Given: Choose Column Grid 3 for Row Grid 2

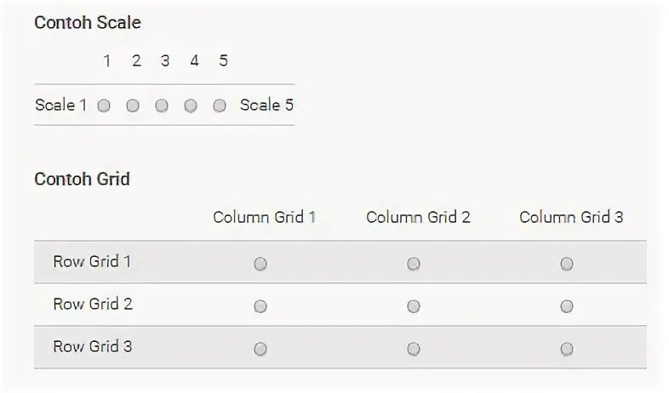Looking at the screenshot, I should coord(567,306).
